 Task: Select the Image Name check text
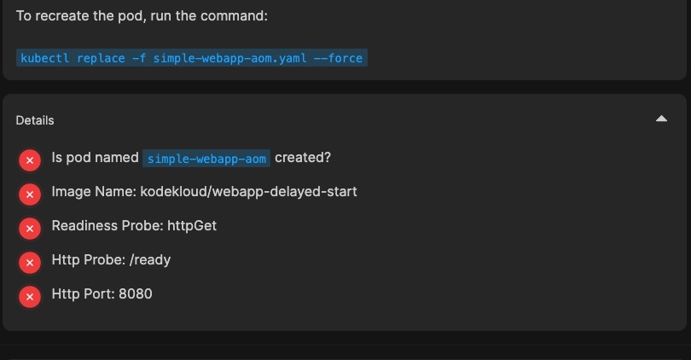tap(204, 192)
